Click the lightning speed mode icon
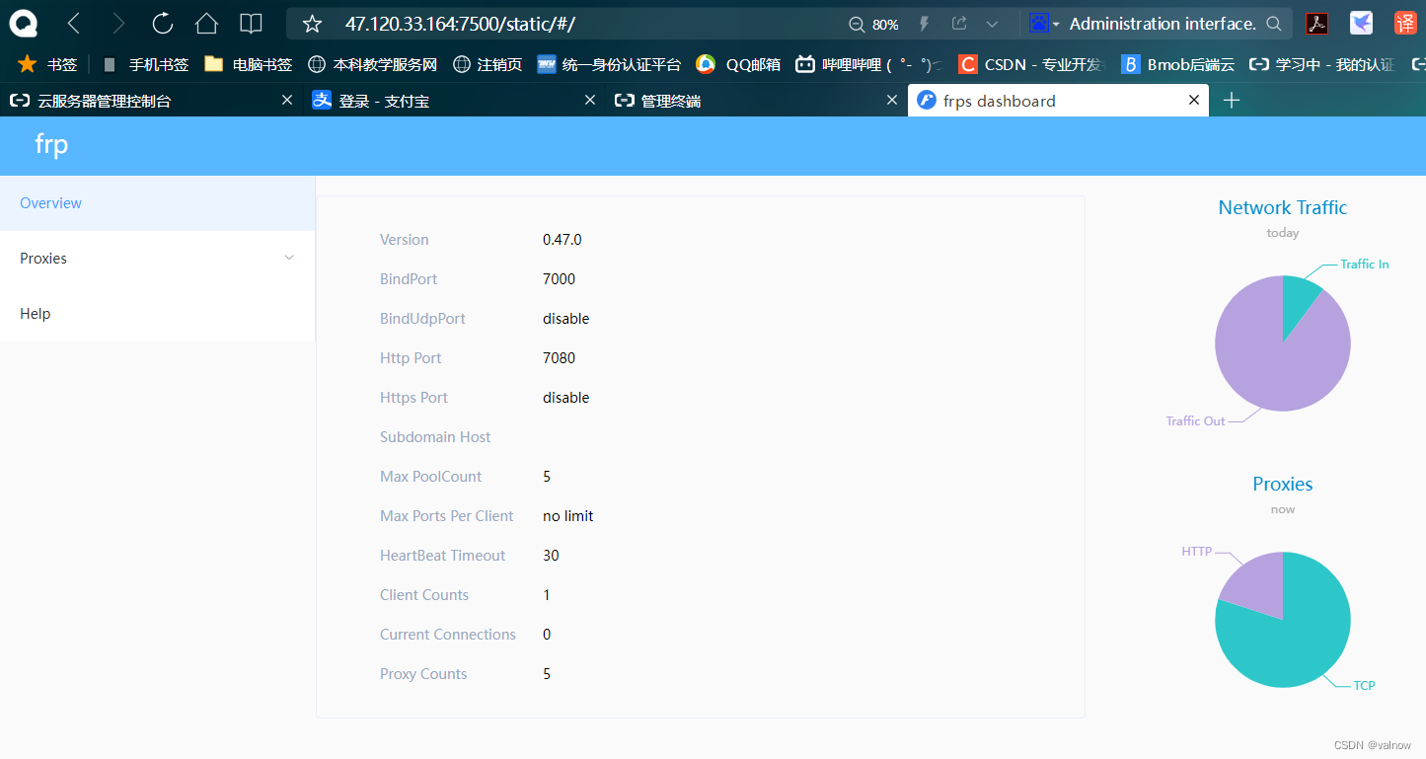 (925, 24)
